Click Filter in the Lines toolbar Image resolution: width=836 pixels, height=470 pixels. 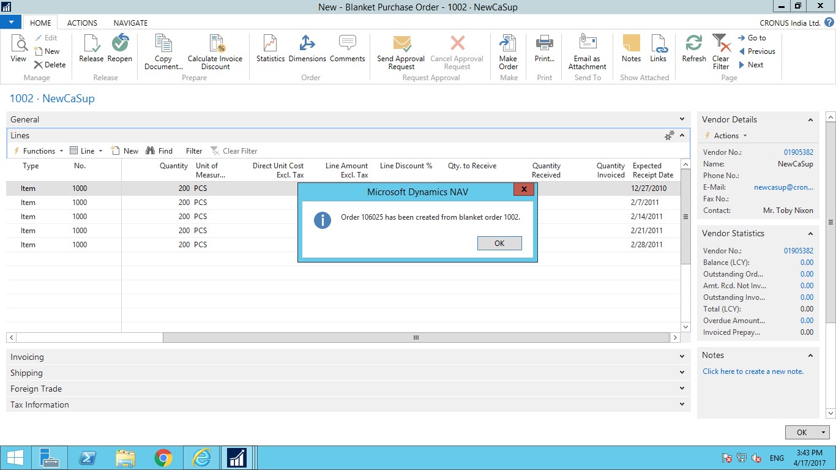click(194, 151)
